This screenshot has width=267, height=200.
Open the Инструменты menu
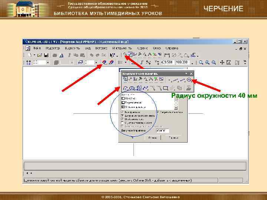pos(122,48)
